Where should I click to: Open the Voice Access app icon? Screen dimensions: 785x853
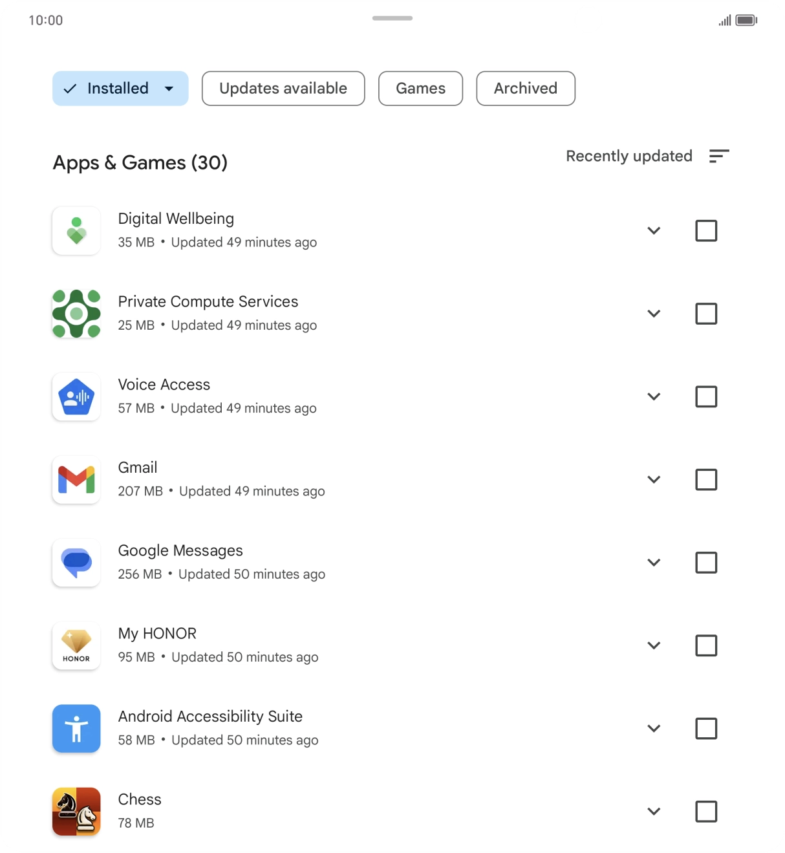(x=76, y=396)
